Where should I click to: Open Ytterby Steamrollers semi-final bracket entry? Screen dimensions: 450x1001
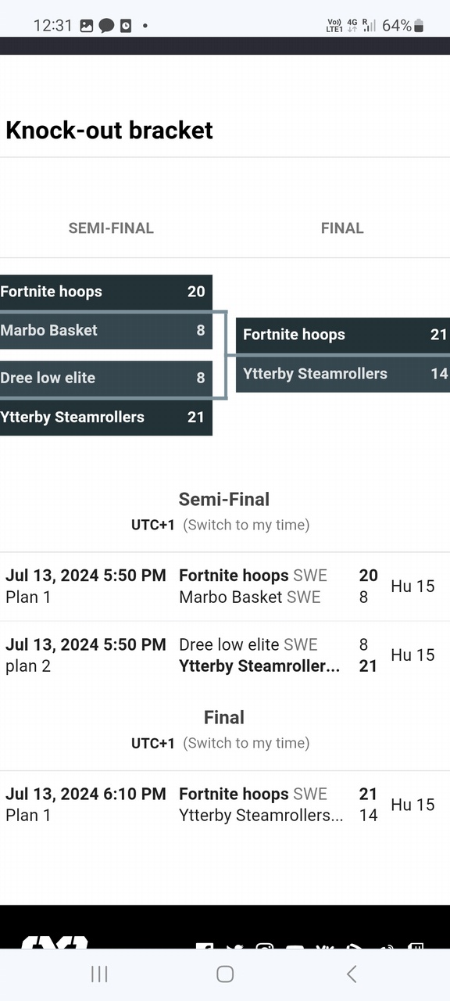click(106, 417)
